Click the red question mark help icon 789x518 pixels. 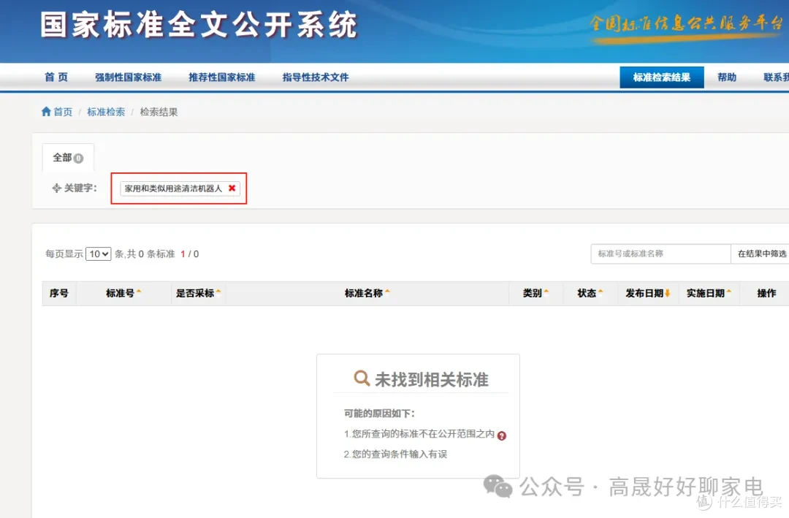(502, 436)
